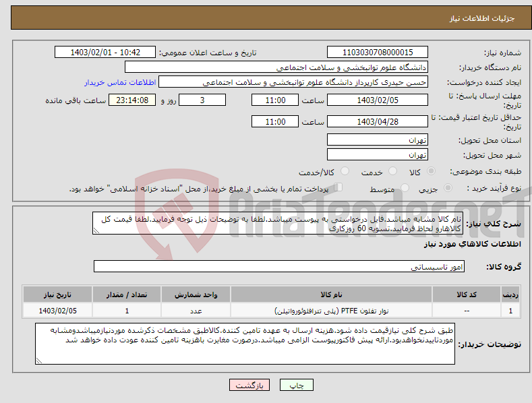Click need date cell 1403/02/05 in table
Screen dimensions: 532x403
[x=57, y=311]
